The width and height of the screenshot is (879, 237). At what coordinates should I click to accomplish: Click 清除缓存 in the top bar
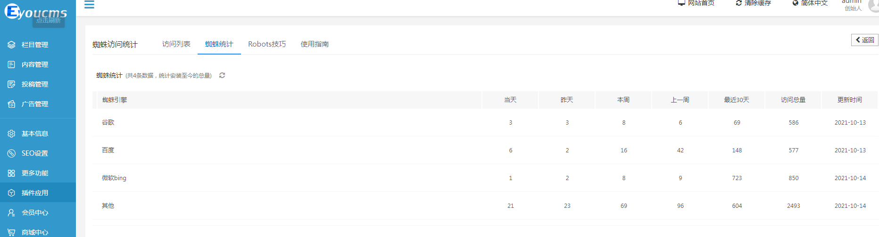[753, 3]
